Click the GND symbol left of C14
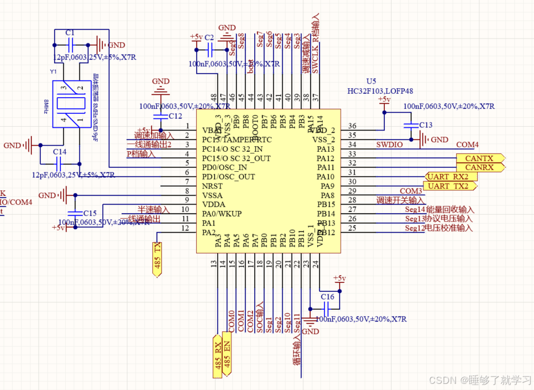 click(x=27, y=145)
